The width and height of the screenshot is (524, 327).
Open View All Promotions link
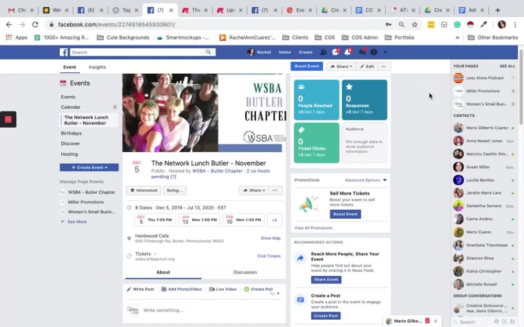[313, 228]
